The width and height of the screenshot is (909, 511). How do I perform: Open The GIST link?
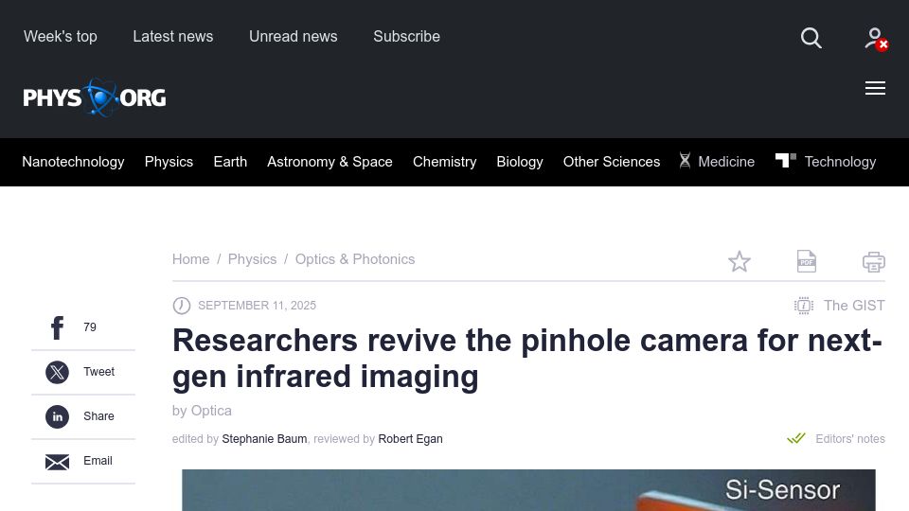[854, 306]
